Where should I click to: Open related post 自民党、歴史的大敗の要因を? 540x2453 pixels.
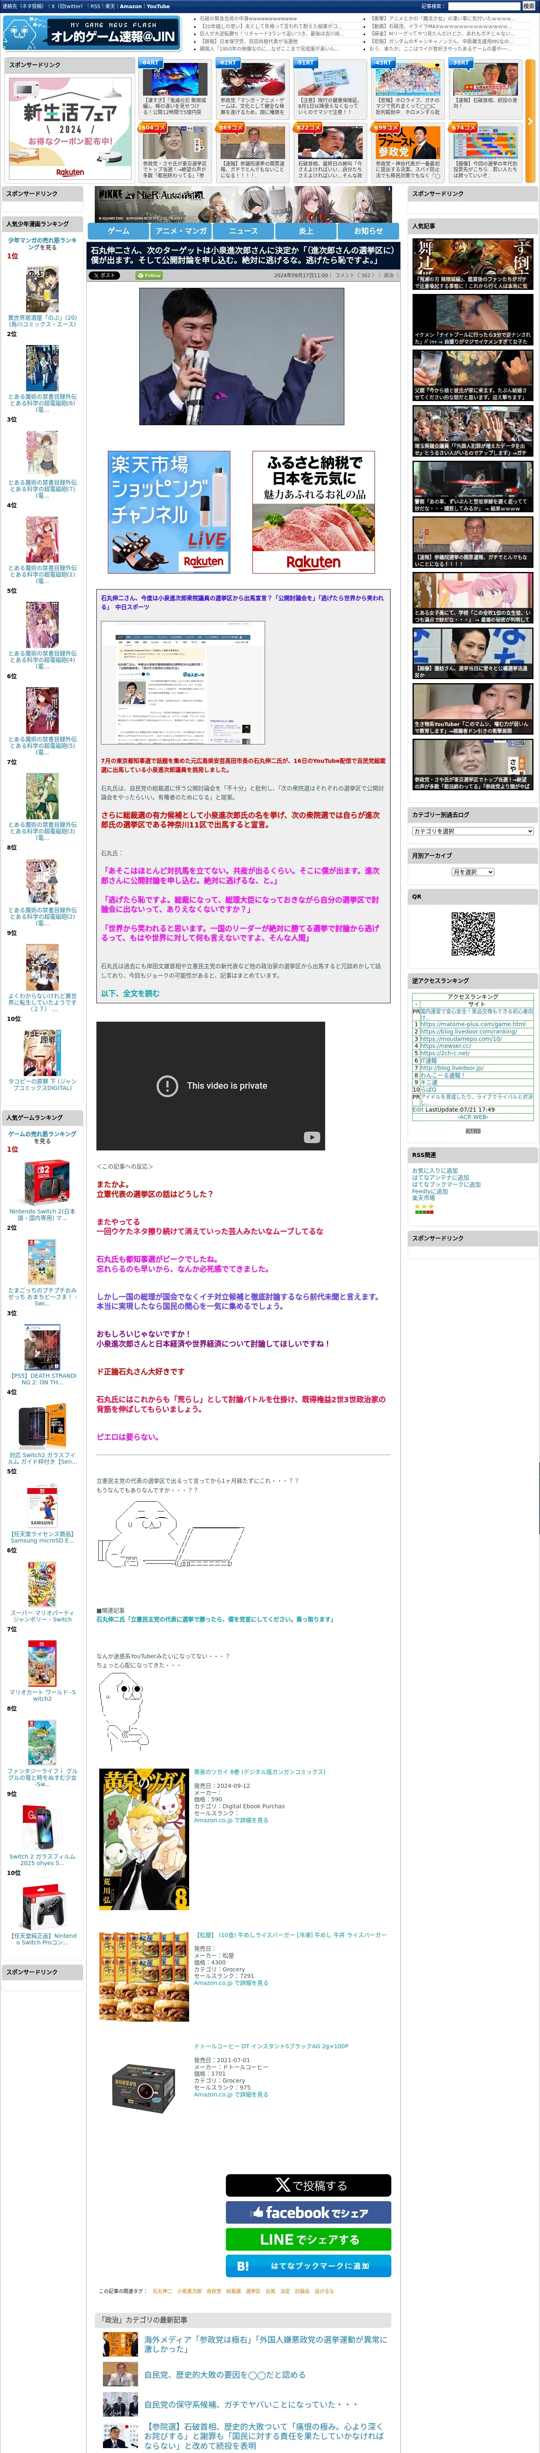(x=224, y=2375)
